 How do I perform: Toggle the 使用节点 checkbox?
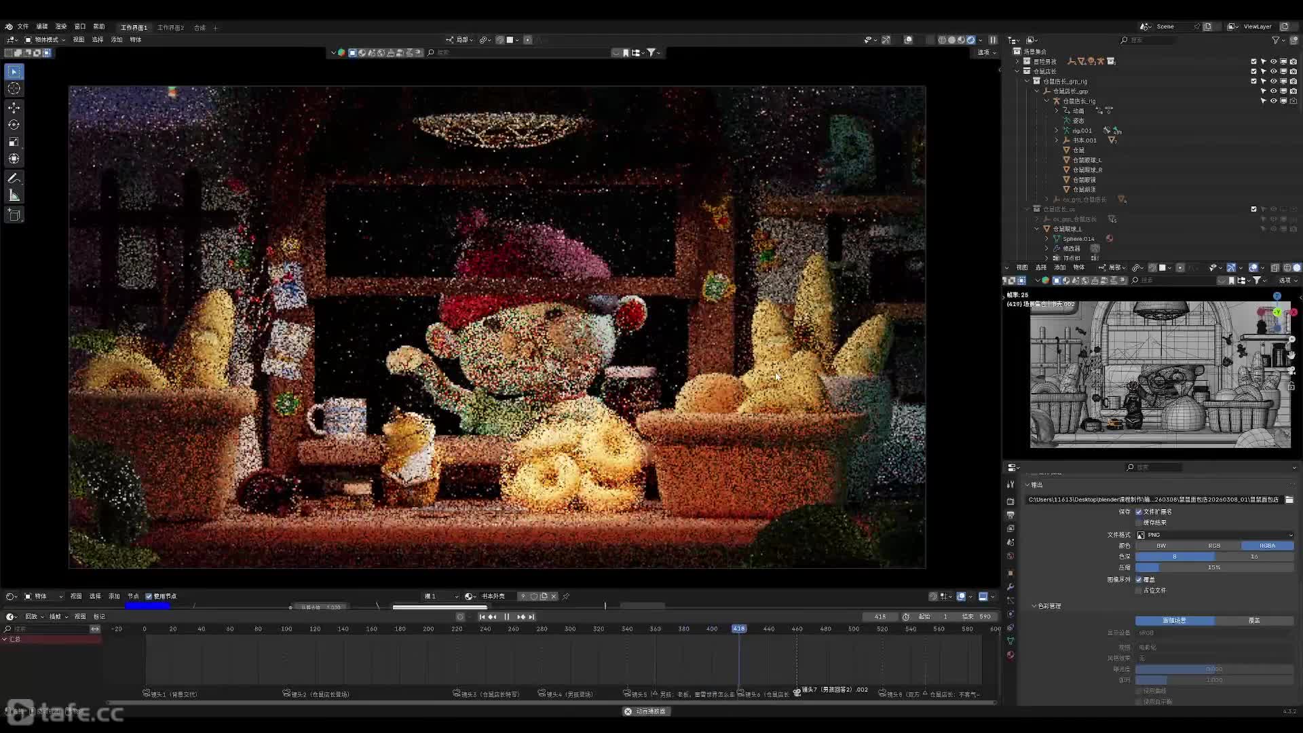tap(149, 597)
